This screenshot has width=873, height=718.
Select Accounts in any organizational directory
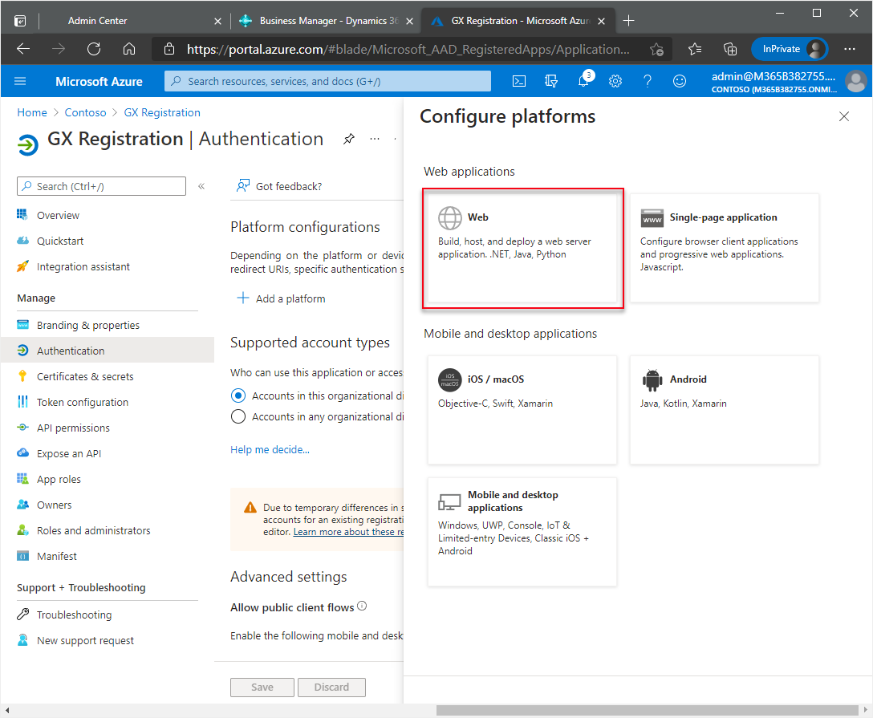click(x=238, y=416)
